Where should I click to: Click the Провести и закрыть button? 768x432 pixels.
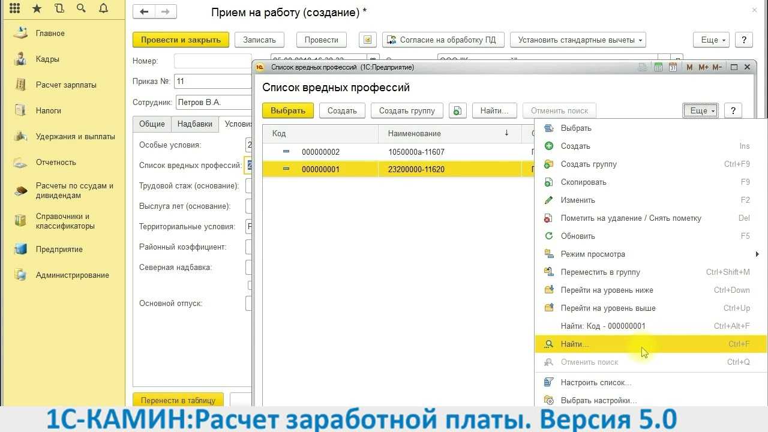coord(181,40)
